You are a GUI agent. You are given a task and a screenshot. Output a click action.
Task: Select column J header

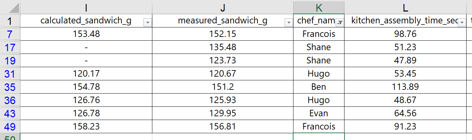point(222,7)
